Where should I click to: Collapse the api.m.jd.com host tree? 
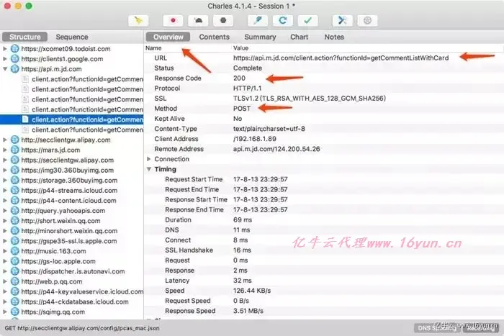[x=5, y=69]
